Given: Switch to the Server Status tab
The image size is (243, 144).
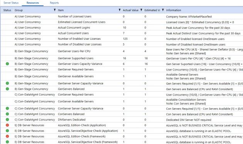Looking at the screenshot, I should click(11, 3).
